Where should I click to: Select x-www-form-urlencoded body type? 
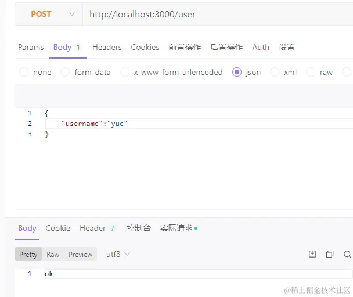click(x=125, y=73)
